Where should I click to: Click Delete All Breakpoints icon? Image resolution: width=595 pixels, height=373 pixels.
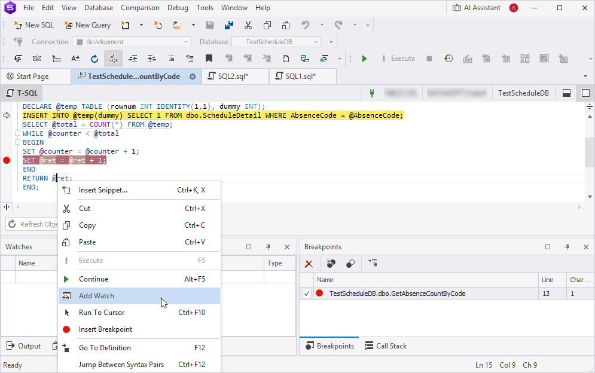331,264
